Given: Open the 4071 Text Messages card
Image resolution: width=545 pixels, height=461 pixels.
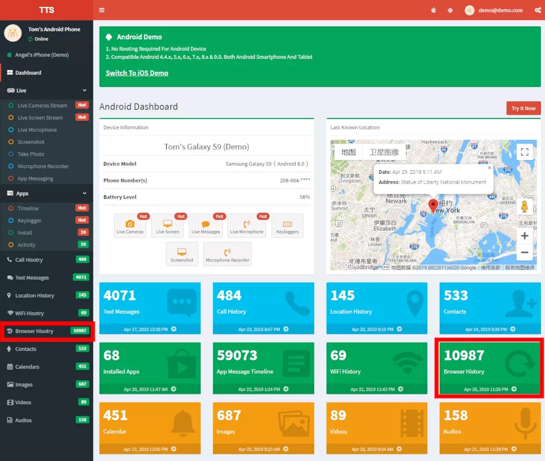Looking at the screenshot, I should coord(150,308).
